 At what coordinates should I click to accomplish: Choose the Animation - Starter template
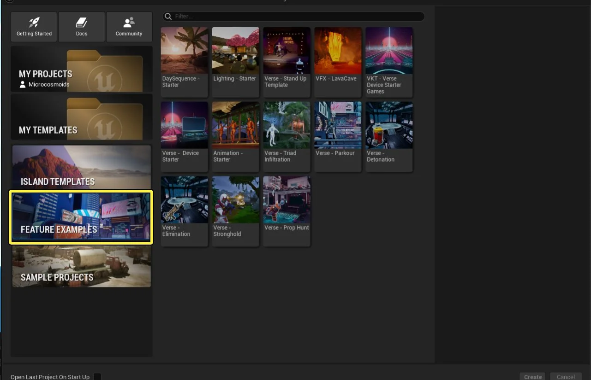pos(235,136)
